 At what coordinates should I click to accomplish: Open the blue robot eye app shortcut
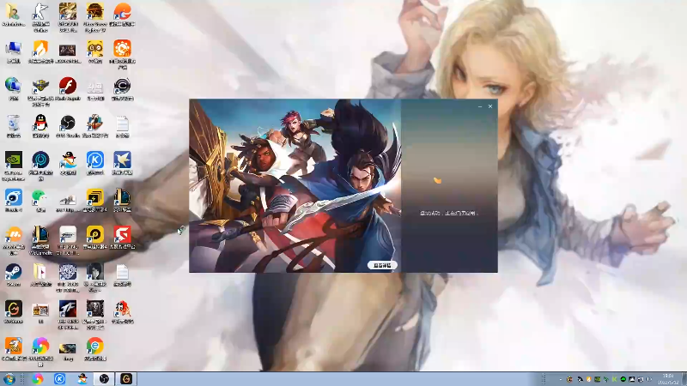point(13,197)
